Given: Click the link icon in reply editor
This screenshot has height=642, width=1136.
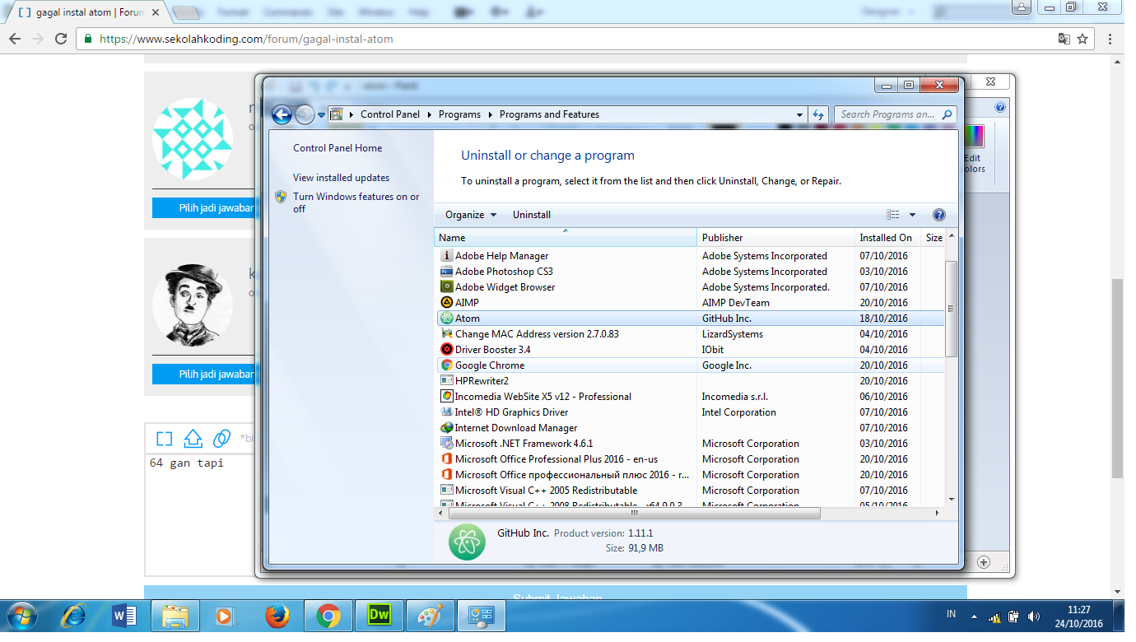Looking at the screenshot, I should (221, 438).
